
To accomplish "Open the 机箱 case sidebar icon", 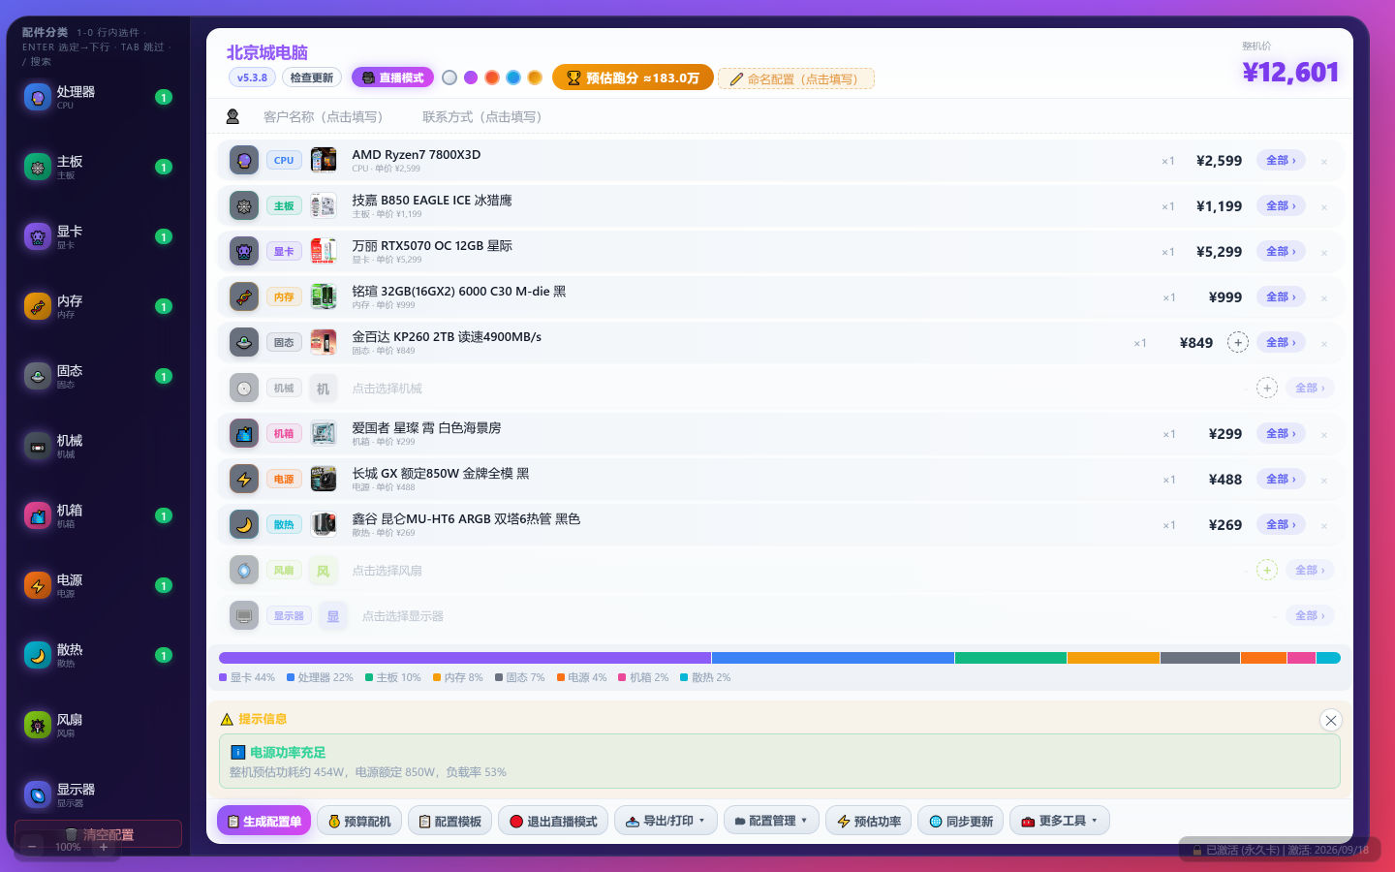I will pos(38,515).
